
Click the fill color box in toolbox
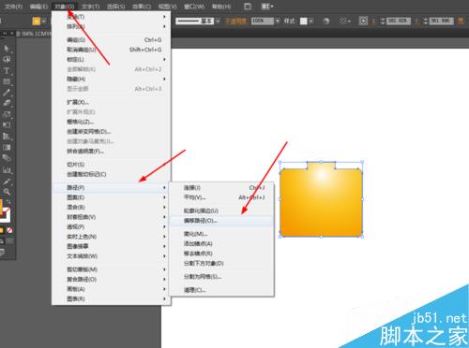click(1, 207)
